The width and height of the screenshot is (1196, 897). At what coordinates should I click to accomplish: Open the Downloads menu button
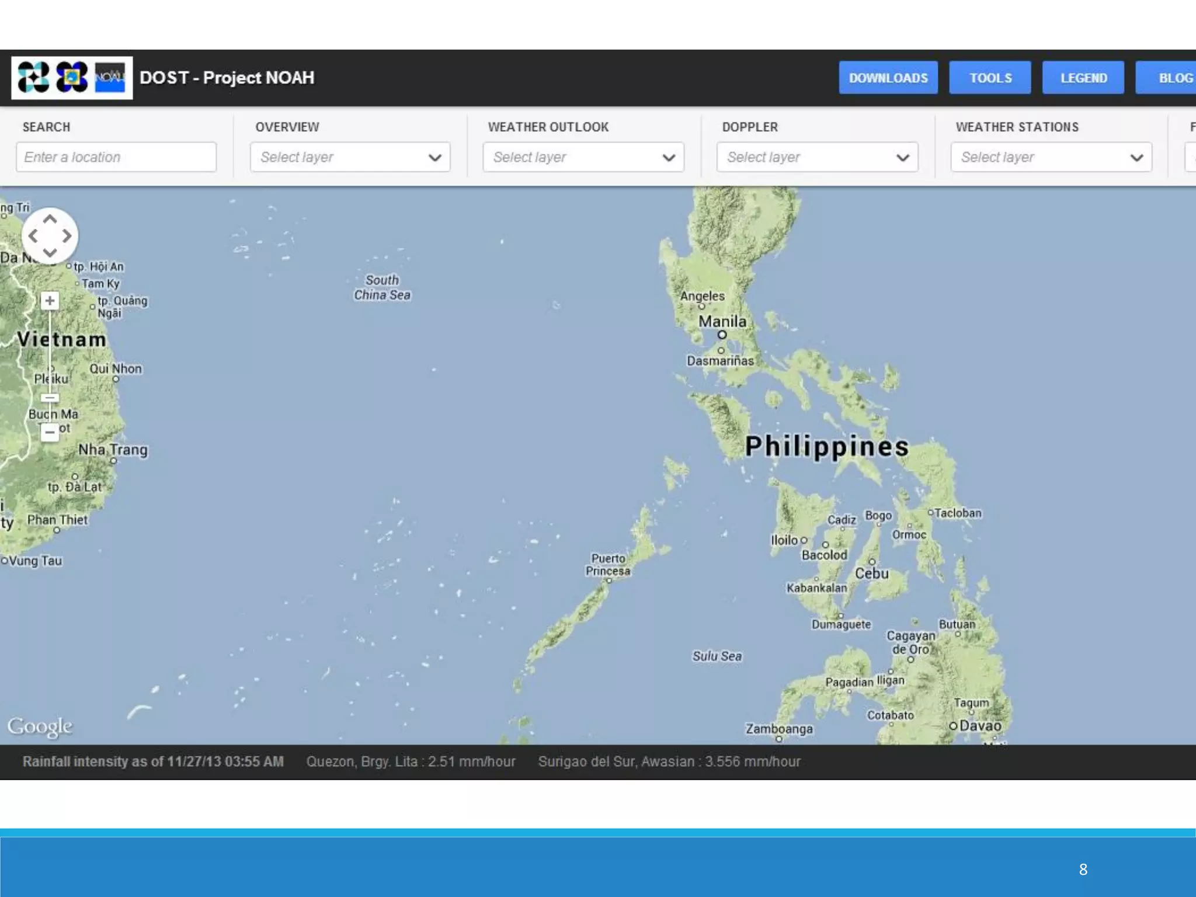coord(888,78)
